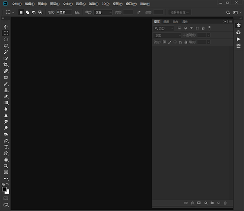This screenshot has width=244, height=211.
Task: Click the foreground color swatch
Action: click(4, 189)
